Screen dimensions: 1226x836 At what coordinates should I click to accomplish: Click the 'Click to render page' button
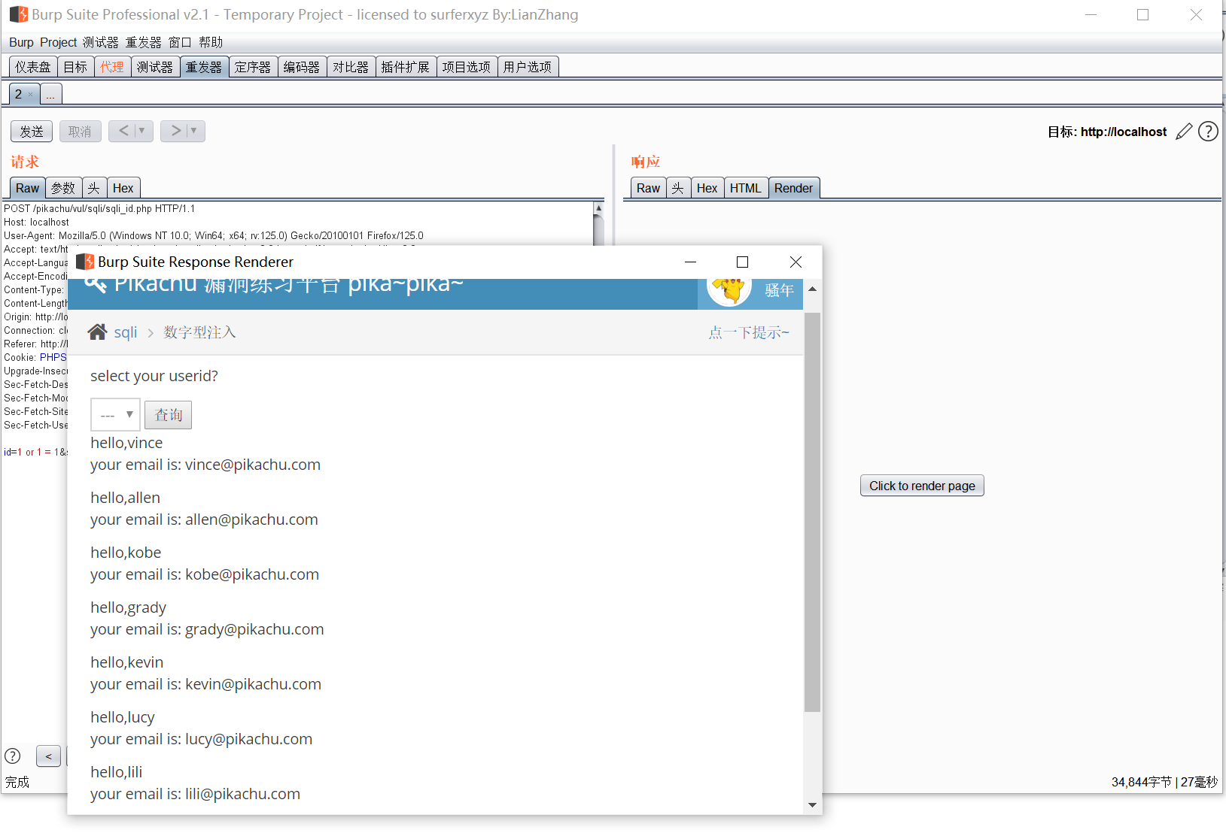(x=922, y=486)
